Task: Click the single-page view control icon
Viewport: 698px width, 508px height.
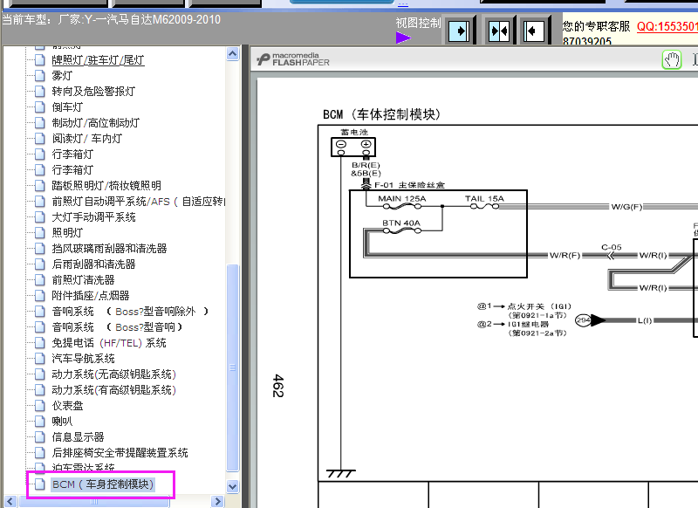Action: (x=460, y=31)
